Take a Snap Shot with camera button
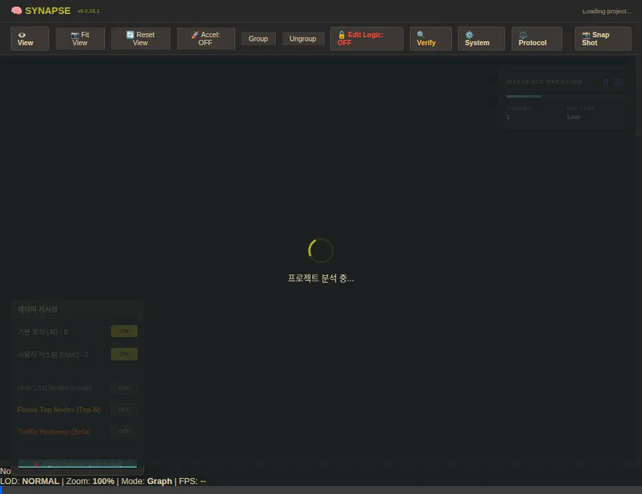Image resolution: width=642 pixels, height=494 pixels. pyautogui.click(x=603, y=39)
